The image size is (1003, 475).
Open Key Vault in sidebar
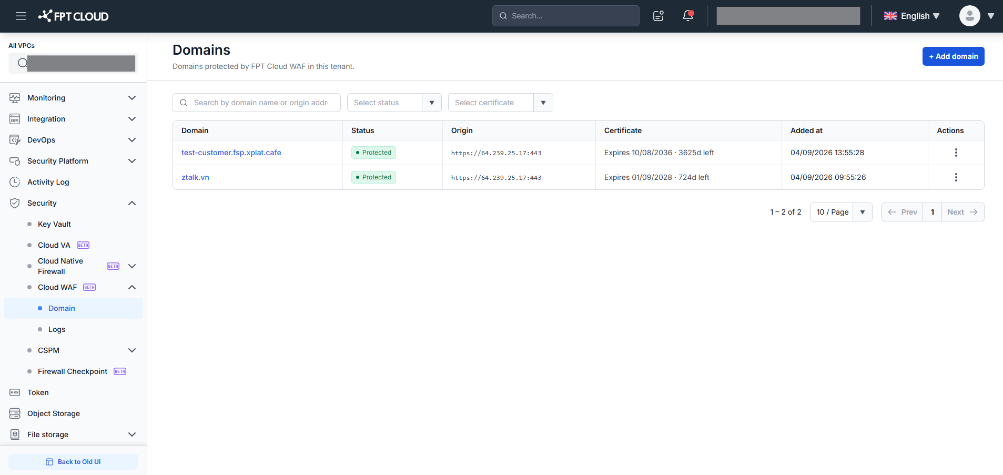click(x=54, y=224)
